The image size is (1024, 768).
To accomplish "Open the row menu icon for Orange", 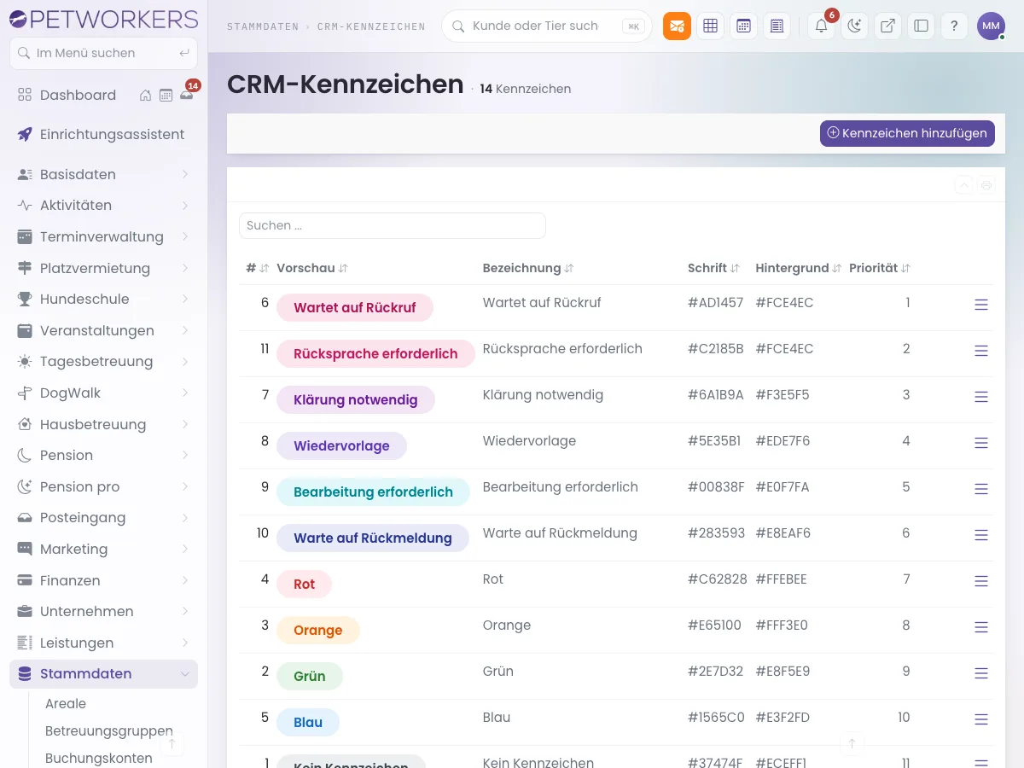I will pyautogui.click(x=981, y=627).
